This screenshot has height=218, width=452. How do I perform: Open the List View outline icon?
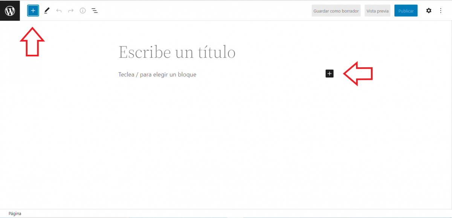pyautogui.click(x=95, y=11)
